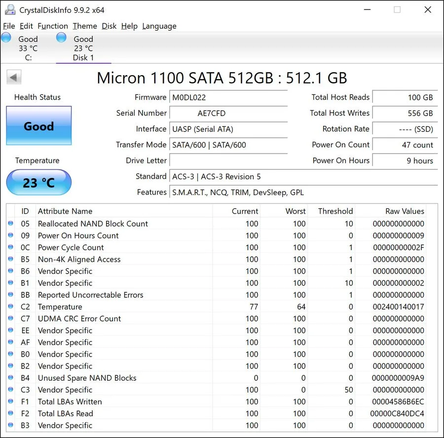Click the Worst column header
The image size is (444, 438).
pos(284,211)
